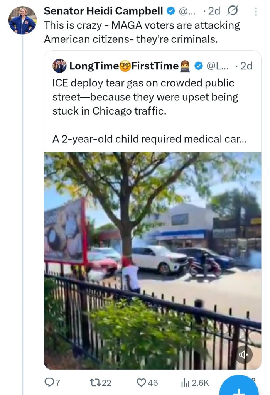Open the quoted post's "ICE deploy tear gas" text
270x395 pixels.
[145, 97]
